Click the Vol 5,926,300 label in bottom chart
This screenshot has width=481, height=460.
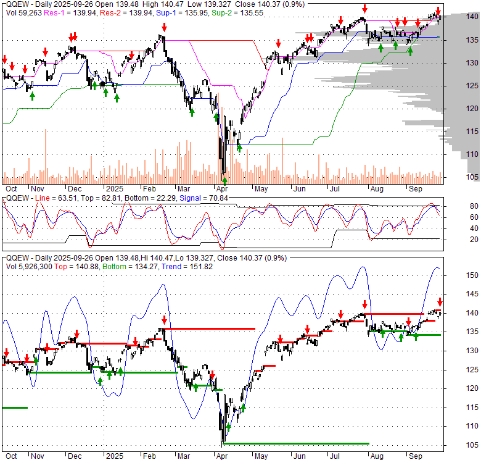(29, 267)
